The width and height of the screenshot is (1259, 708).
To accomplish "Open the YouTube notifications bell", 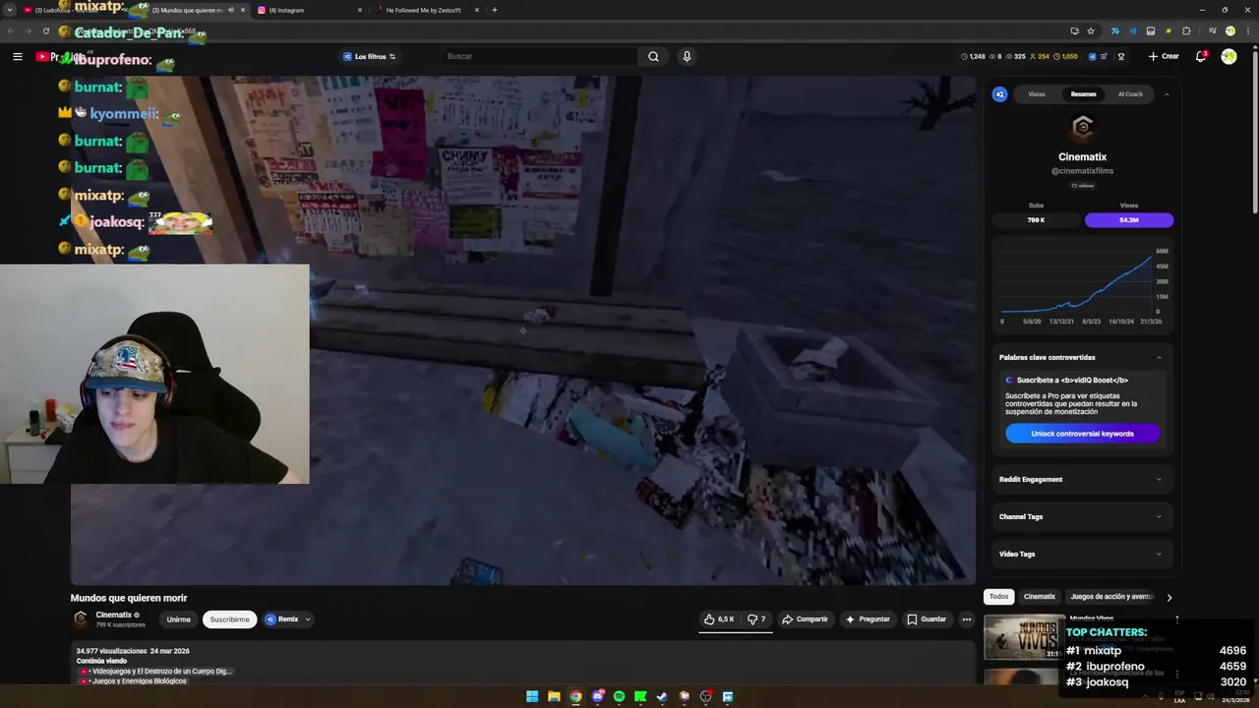I will click(x=1200, y=56).
